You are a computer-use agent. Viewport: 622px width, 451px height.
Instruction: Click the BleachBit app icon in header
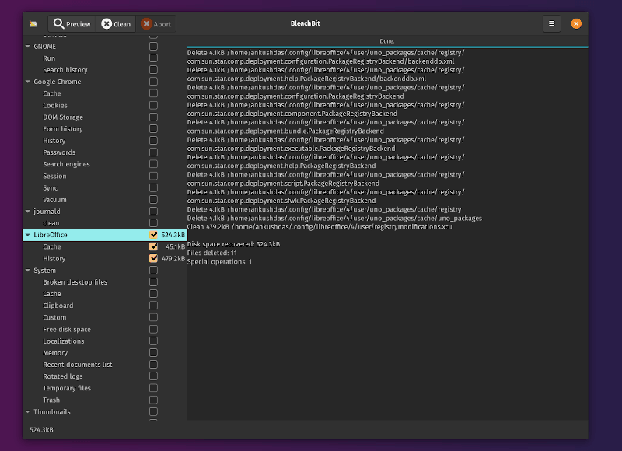[x=33, y=24]
